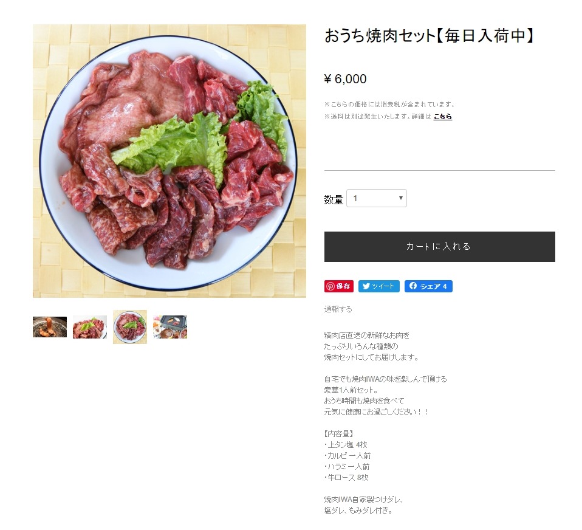The width and height of the screenshot is (582, 530).
Task: Open the shipping details こちら link
Action: coord(442,117)
